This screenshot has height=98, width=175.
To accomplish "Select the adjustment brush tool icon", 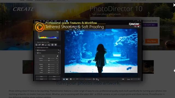I will point(46,45).
